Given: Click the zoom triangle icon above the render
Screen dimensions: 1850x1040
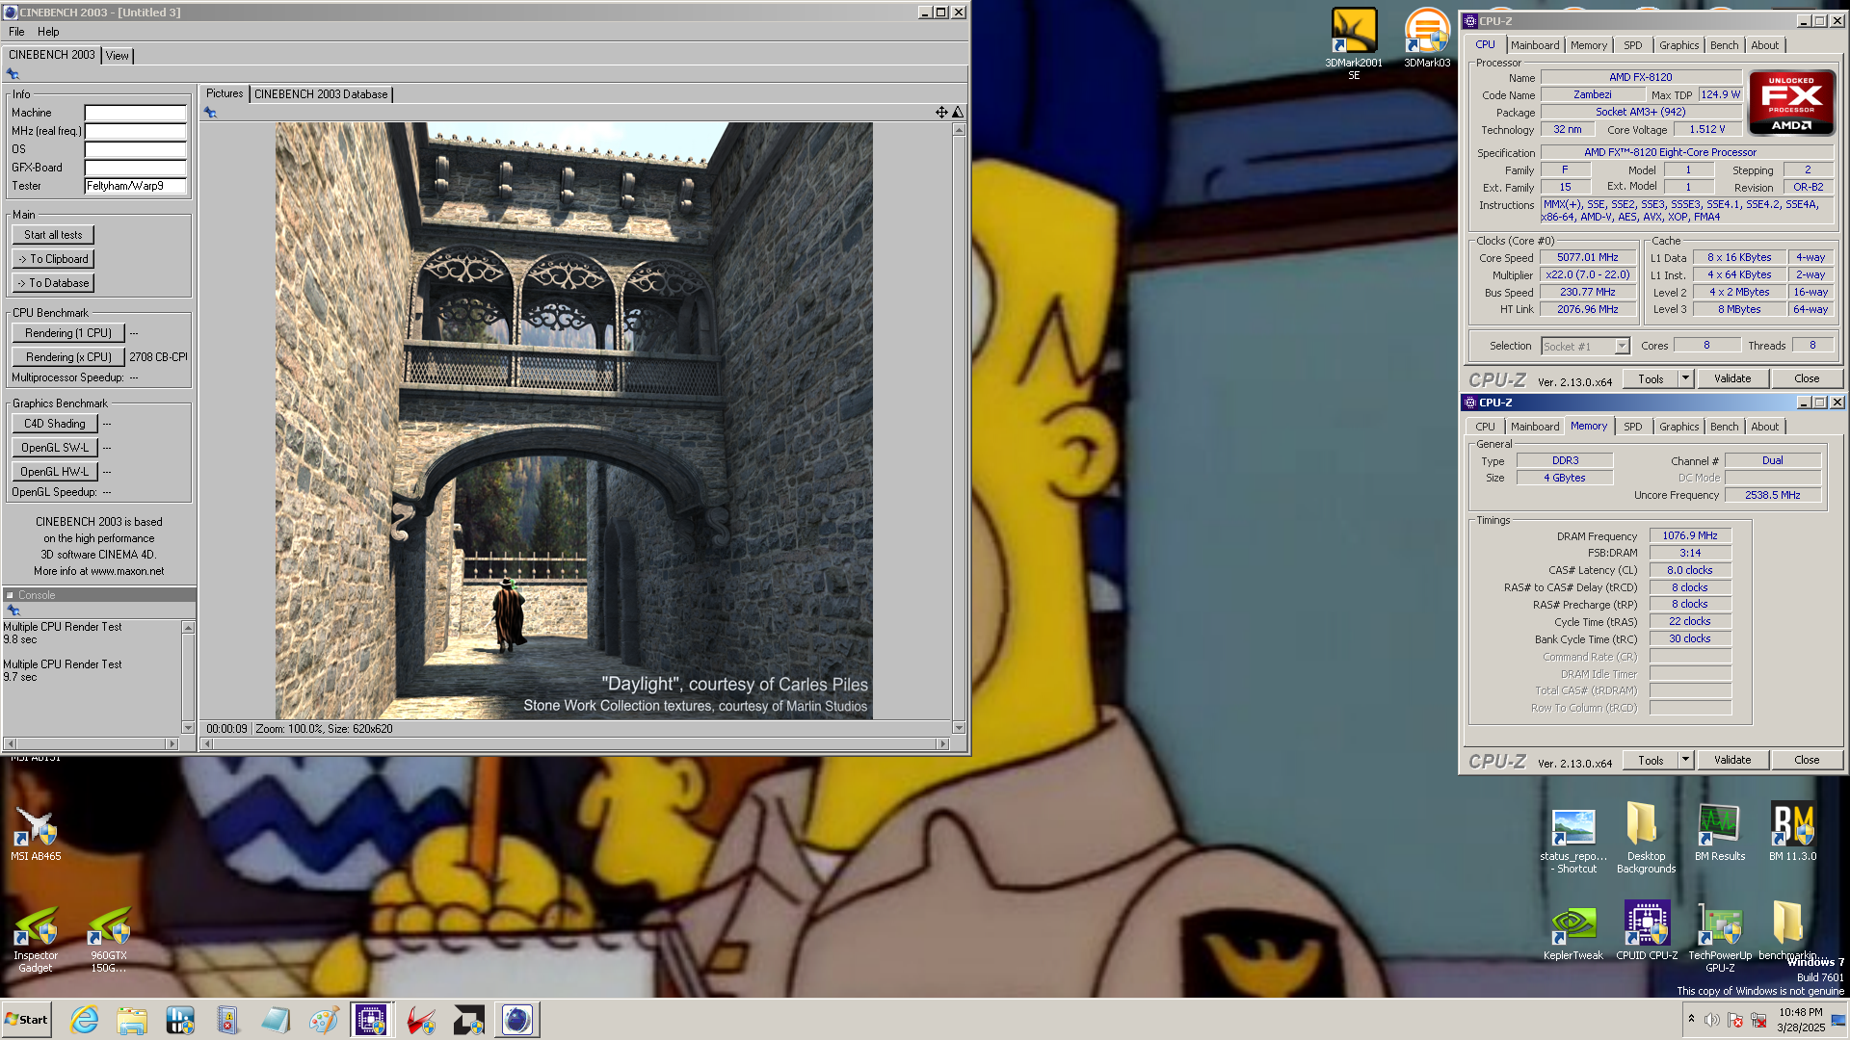Looking at the screenshot, I should click(958, 113).
